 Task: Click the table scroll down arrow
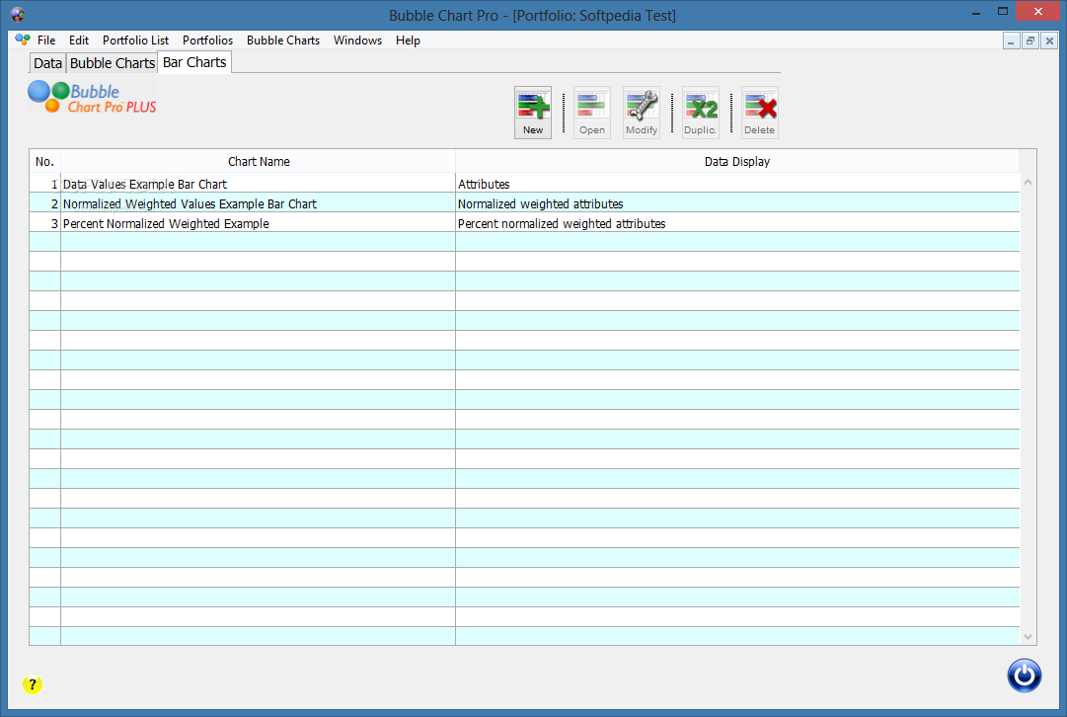tap(1029, 637)
